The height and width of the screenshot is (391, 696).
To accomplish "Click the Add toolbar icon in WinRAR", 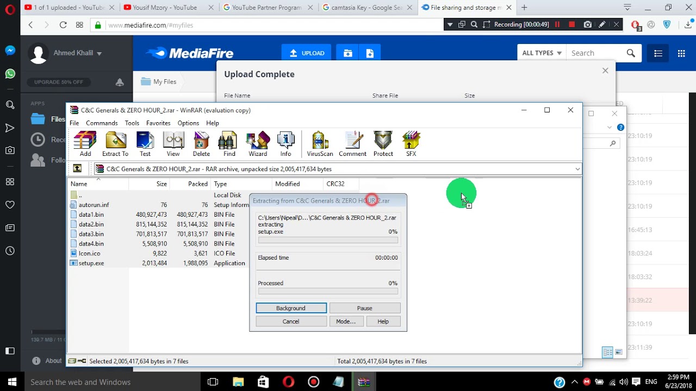I will tap(85, 144).
